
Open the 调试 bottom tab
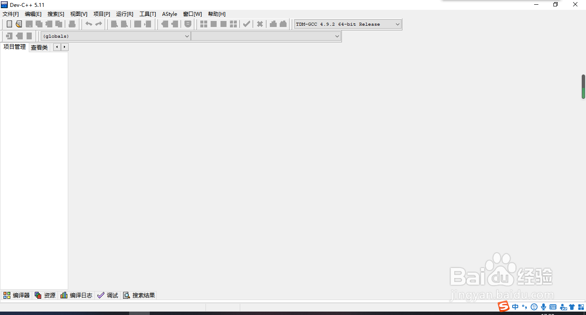(108, 295)
